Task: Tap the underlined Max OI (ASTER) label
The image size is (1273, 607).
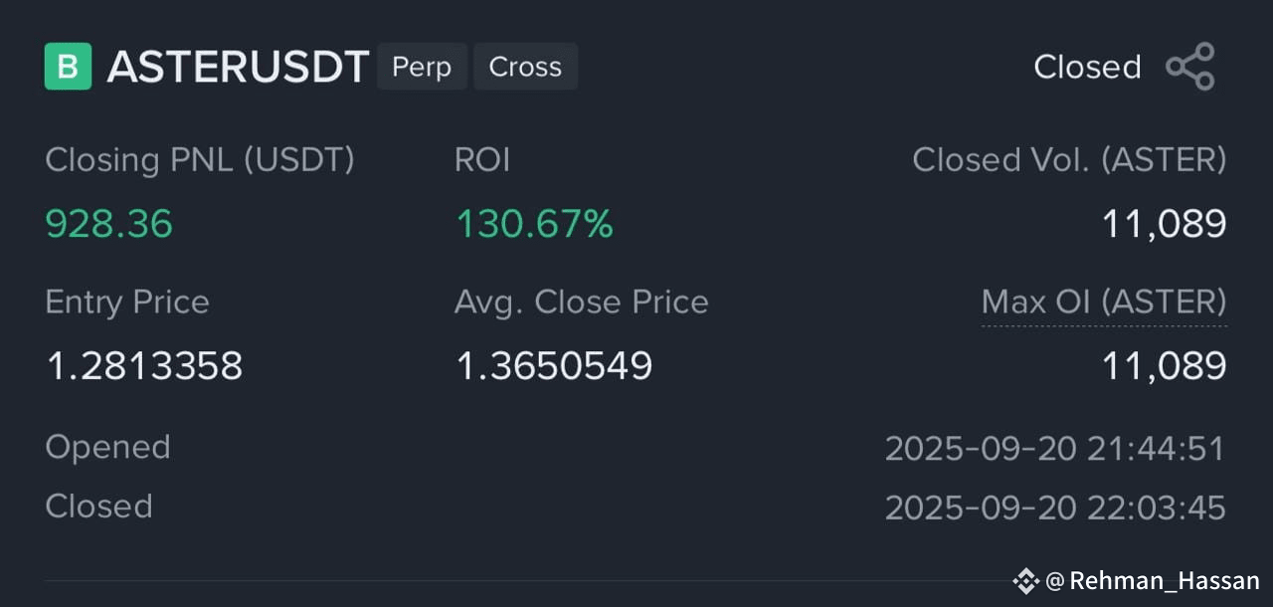Action: click(1104, 303)
